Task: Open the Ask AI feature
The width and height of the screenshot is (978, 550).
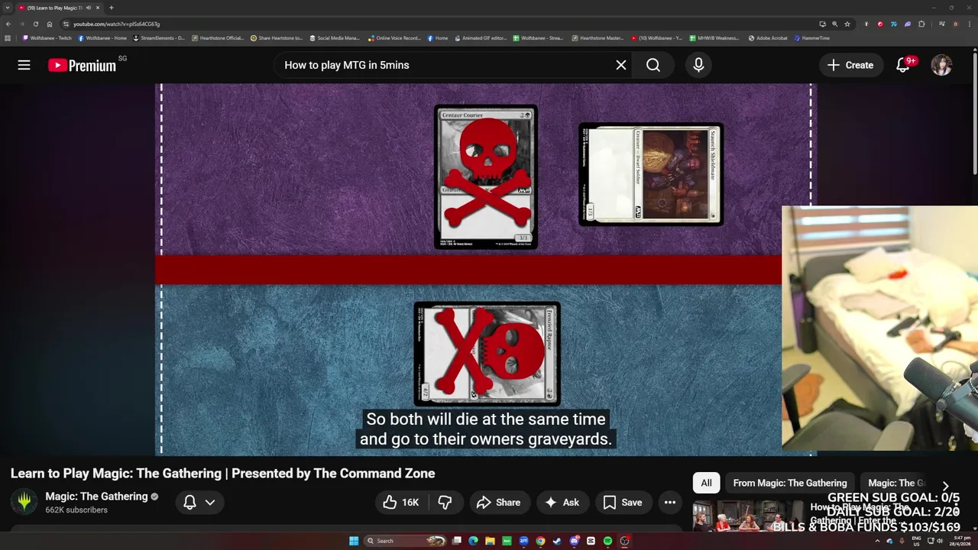Action: [x=562, y=502]
